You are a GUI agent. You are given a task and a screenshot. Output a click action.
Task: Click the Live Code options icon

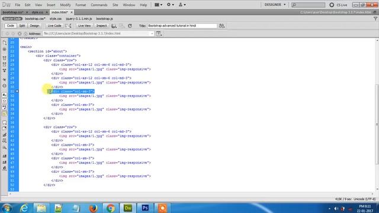(x=69, y=26)
